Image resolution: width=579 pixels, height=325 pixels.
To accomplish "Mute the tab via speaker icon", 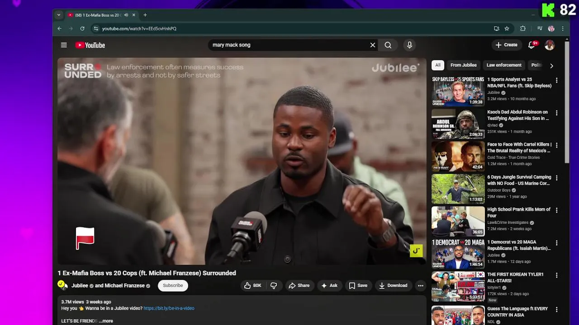I will [x=126, y=15].
